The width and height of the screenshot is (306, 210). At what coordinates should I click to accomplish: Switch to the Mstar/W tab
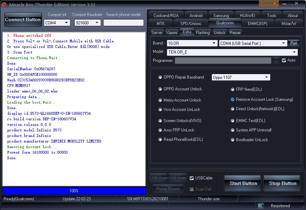click(289, 23)
